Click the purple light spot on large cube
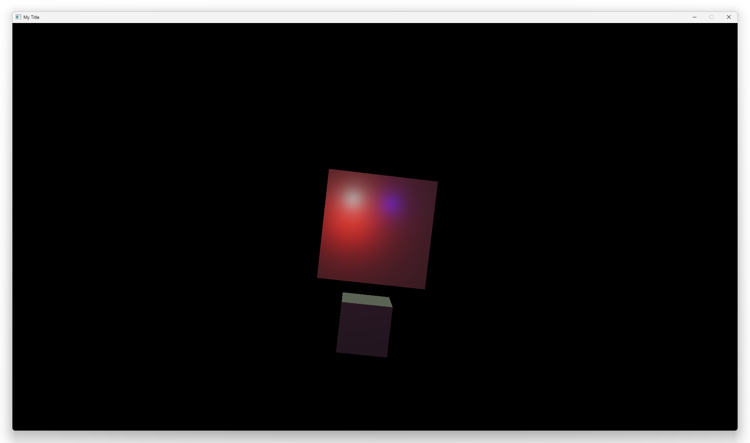This screenshot has height=443, width=750. click(x=392, y=204)
